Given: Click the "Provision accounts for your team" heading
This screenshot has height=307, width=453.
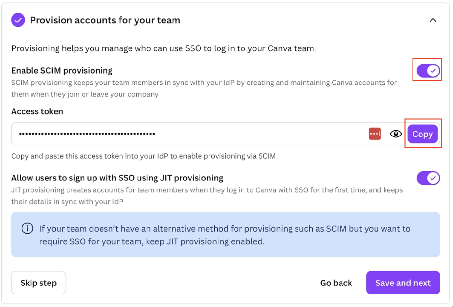Looking at the screenshot, I should 105,20.
